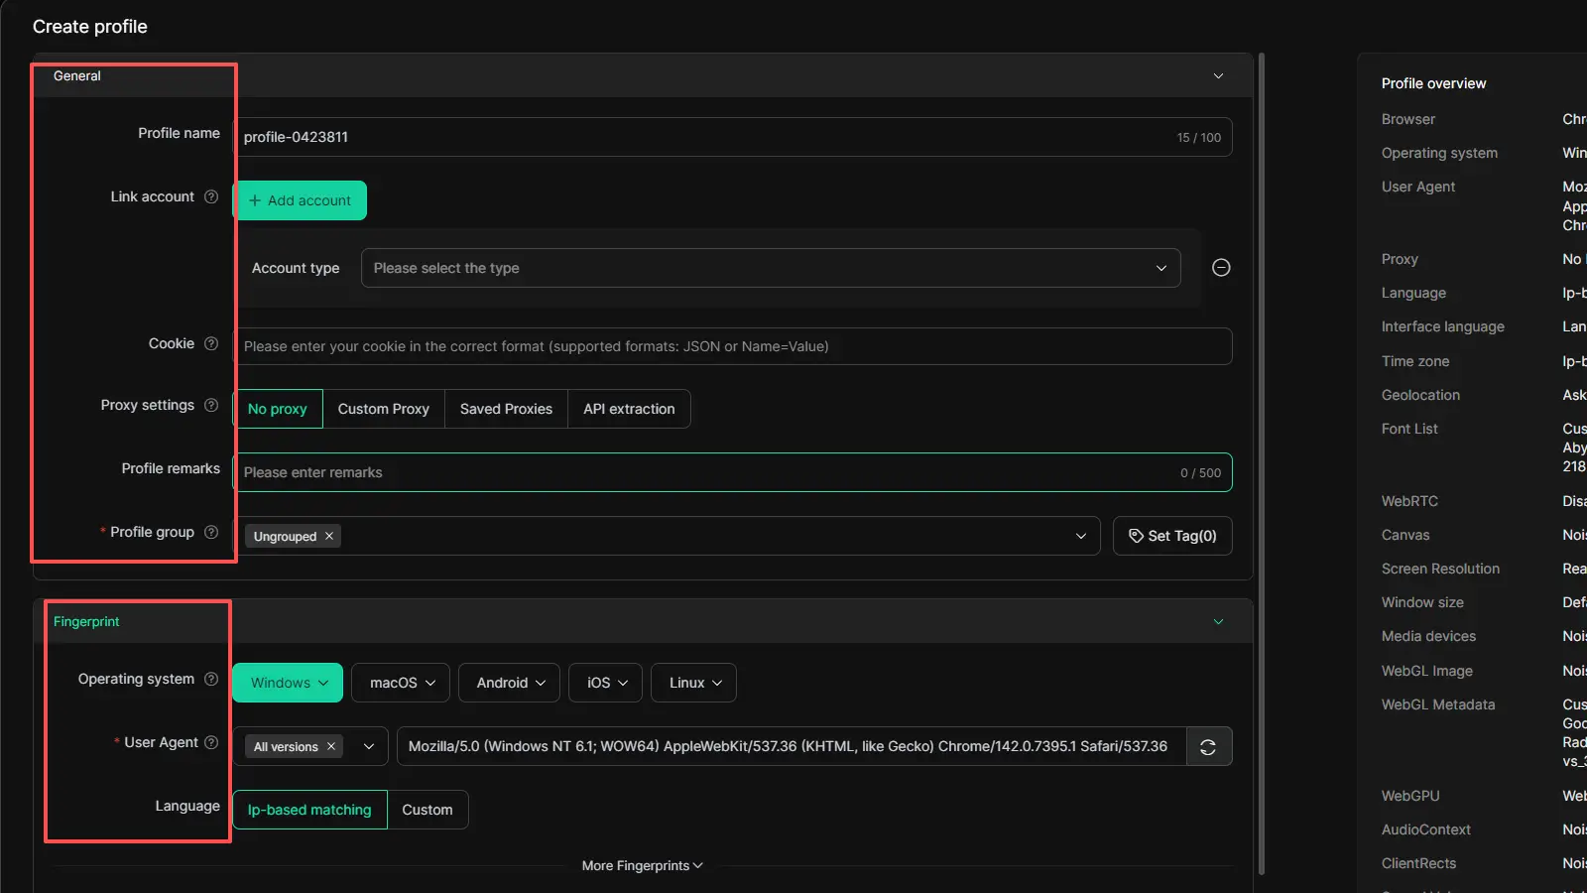The image size is (1587, 893).
Task: Switch to the Saved Proxies tab
Action: coord(506,409)
